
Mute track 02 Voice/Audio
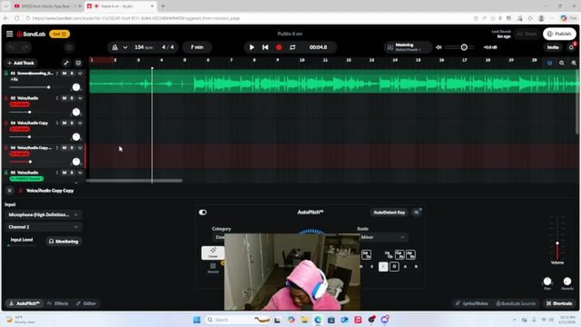point(64,98)
